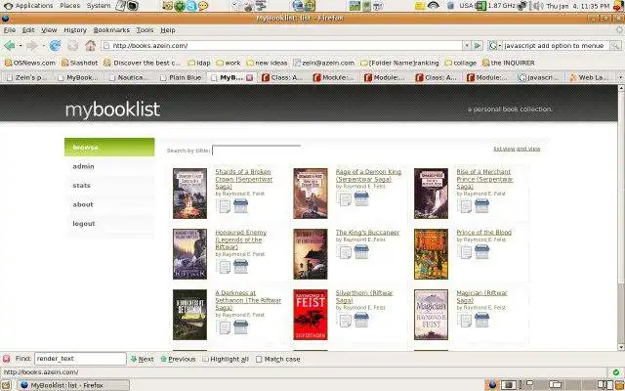Click the Previous button in Find bar

pos(178,359)
